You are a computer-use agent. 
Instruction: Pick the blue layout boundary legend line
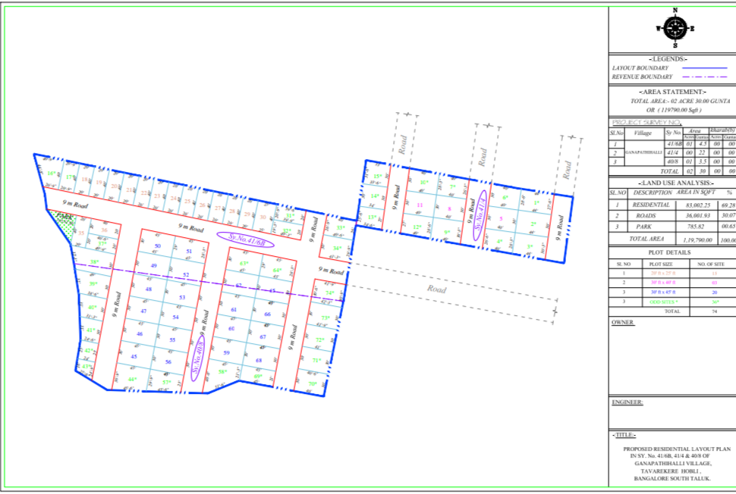[705, 68]
